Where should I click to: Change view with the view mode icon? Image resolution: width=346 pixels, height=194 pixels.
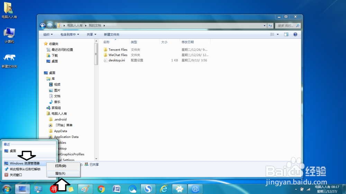pos(272,35)
